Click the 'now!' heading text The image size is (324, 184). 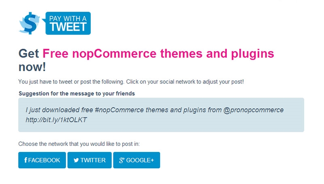coord(32,67)
